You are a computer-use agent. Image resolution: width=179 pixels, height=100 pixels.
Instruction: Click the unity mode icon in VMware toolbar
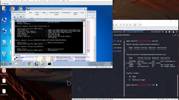pyautogui.click(x=130, y=25)
